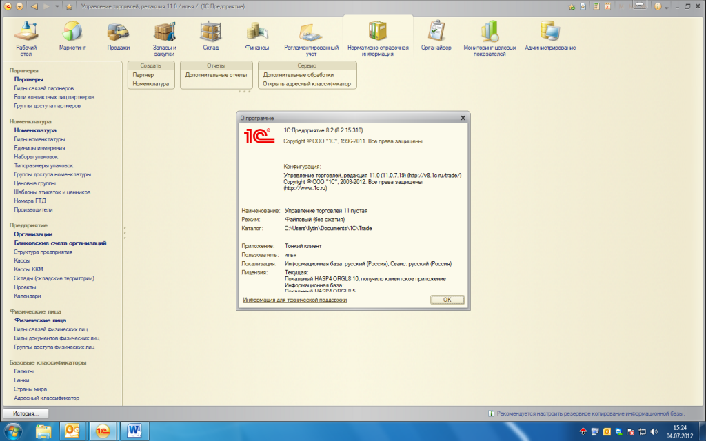This screenshot has height=441, width=706.
Task: Select the Нормативно-справочная информация section
Action: click(x=378, y=39)
